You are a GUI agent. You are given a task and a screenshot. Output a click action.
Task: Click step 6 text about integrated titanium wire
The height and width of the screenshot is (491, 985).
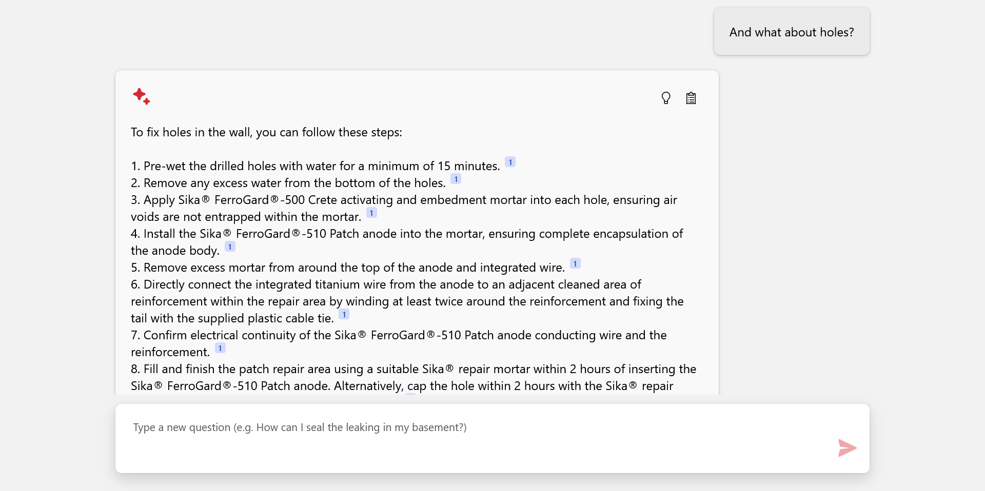tap(392, 284)
